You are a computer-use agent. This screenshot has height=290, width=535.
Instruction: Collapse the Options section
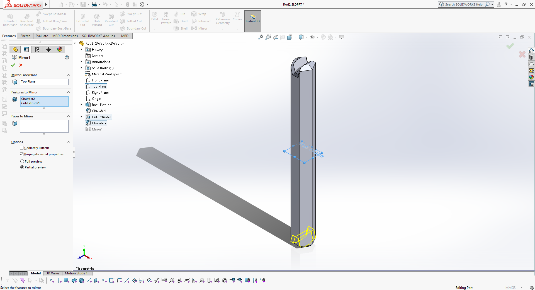coord(69,142)
